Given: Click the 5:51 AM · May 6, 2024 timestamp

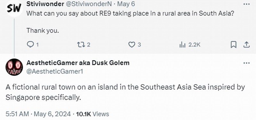Looking at the screenshot, I should 38,114.
